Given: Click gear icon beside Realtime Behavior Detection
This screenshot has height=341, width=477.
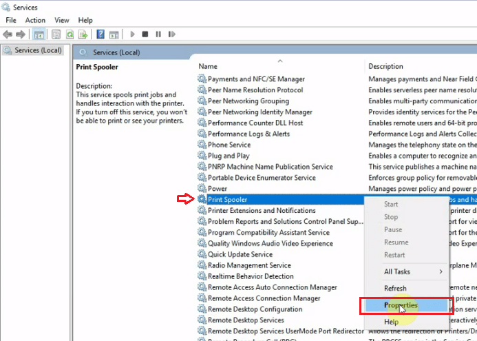Looking at the screenshot, I should 202,276.
